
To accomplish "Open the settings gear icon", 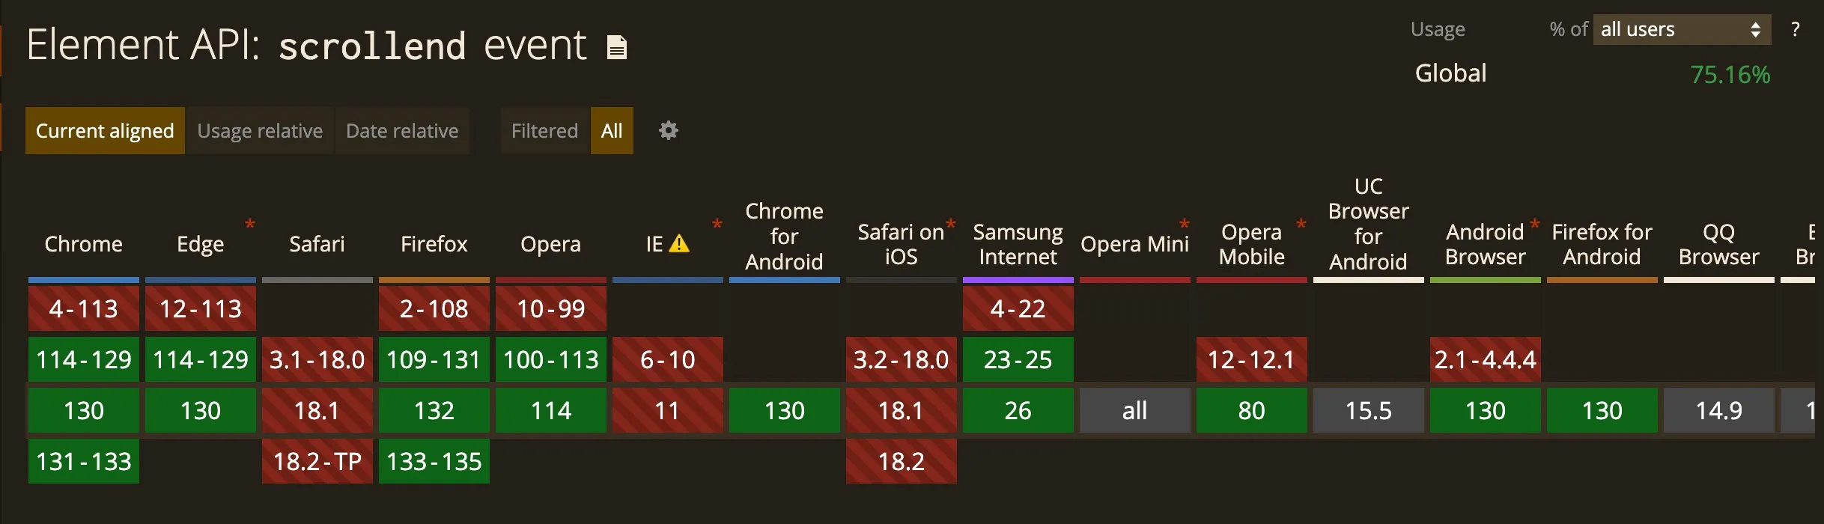I will pos(668,131).
